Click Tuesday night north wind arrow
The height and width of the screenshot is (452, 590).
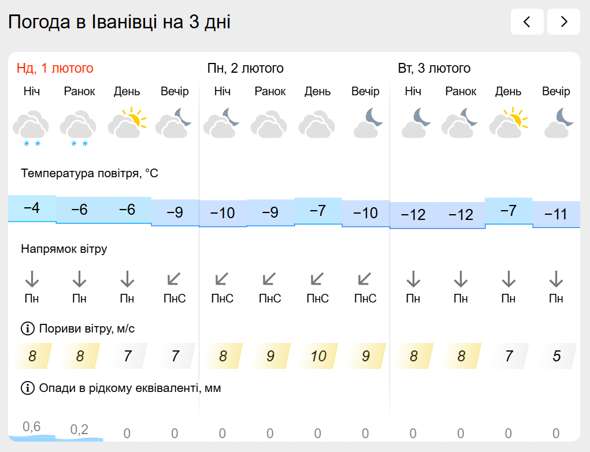413,280
